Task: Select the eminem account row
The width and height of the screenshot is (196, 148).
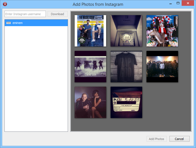Action: [x=36, y=23]
